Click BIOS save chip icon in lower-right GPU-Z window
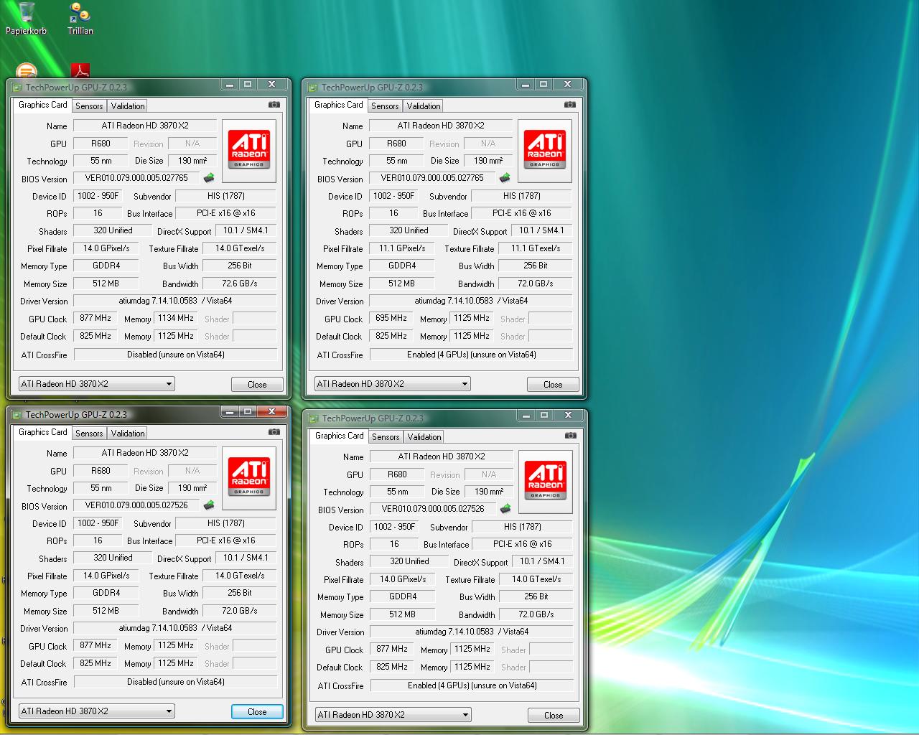 coord(505,509)
